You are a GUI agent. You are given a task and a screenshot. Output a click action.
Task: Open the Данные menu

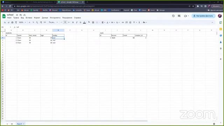tap(45, 18)
